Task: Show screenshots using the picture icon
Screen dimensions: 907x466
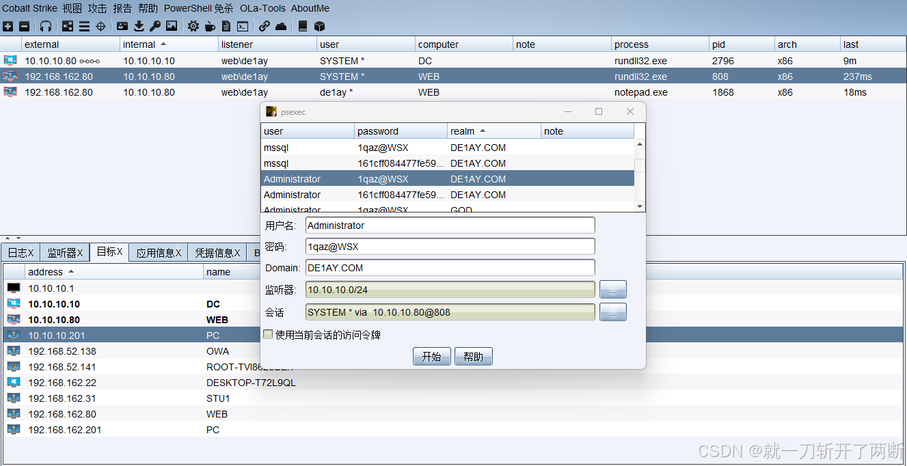Action: pos(172,26)
